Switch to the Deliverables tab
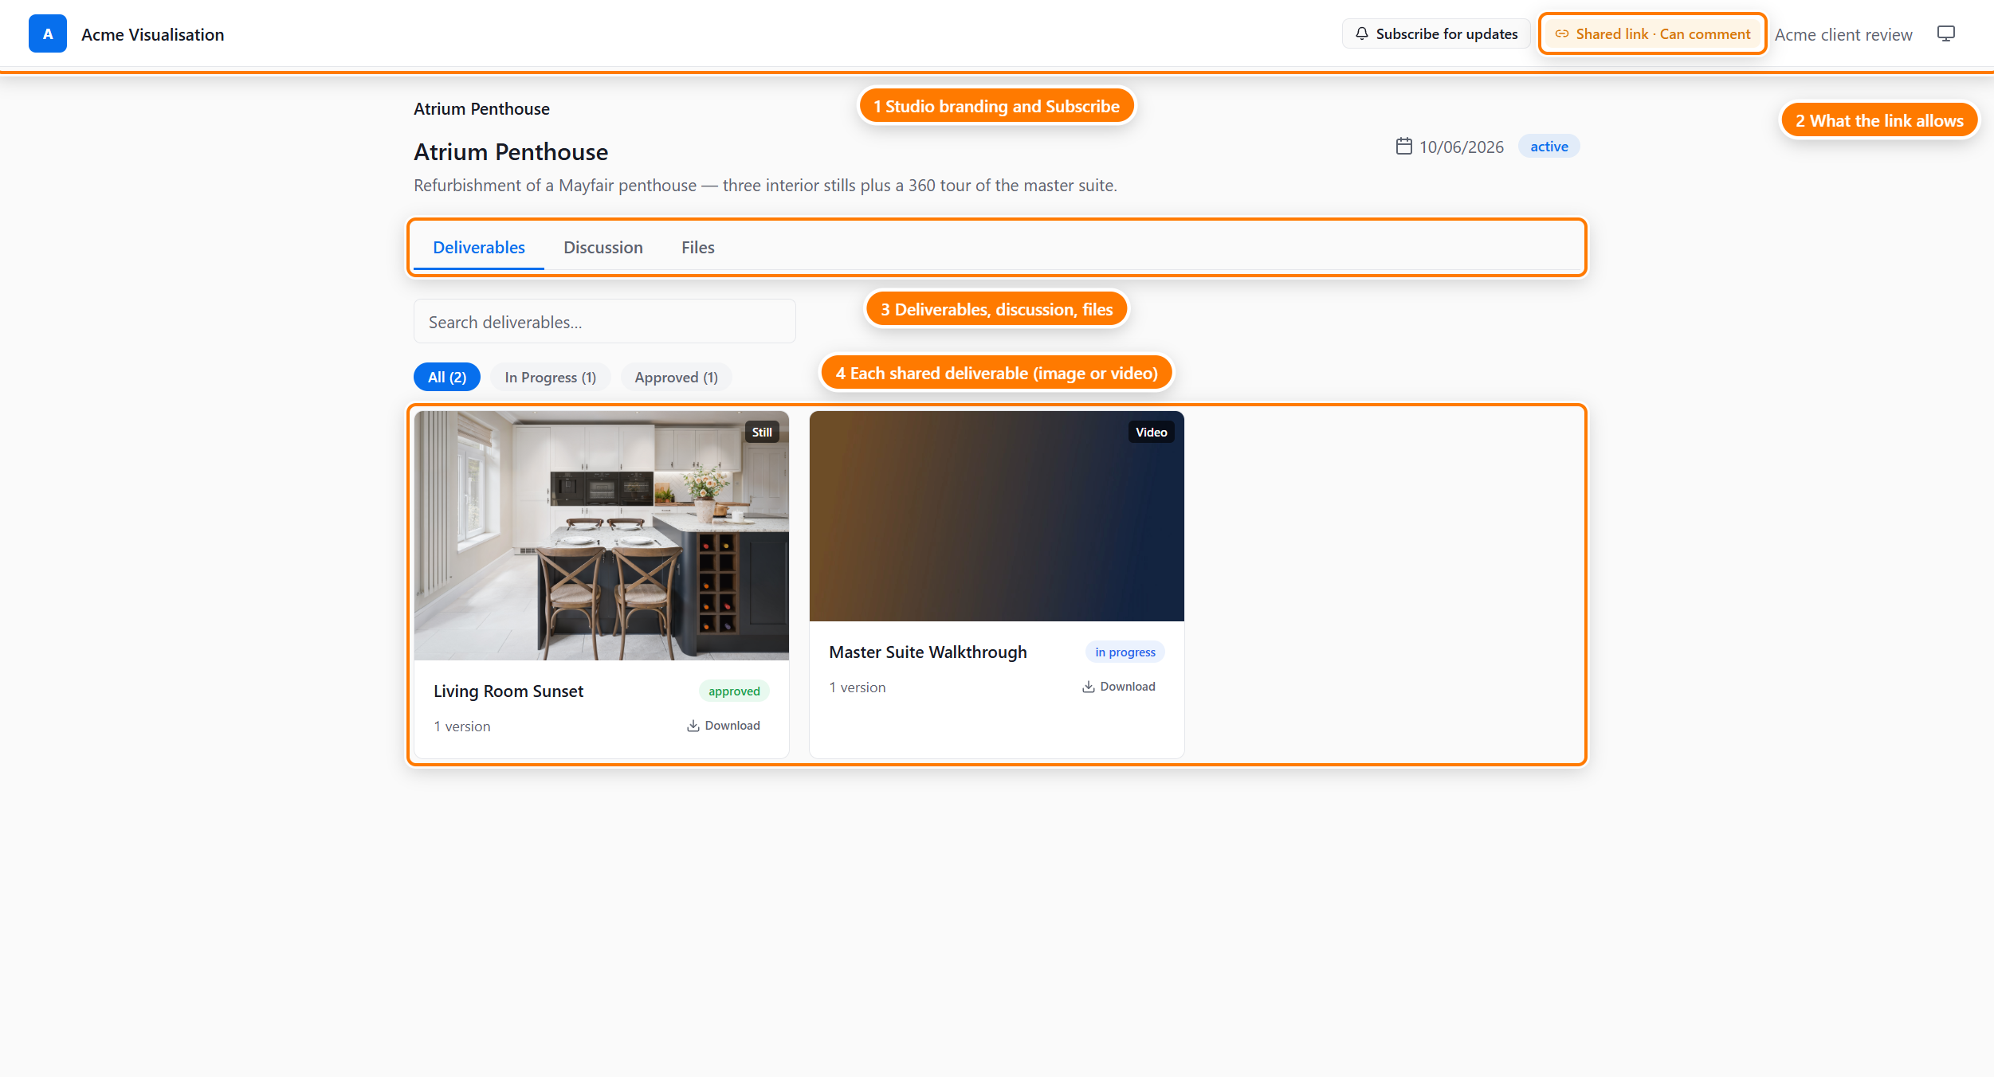This screenshot has width=1994, height=1077. 479,247
